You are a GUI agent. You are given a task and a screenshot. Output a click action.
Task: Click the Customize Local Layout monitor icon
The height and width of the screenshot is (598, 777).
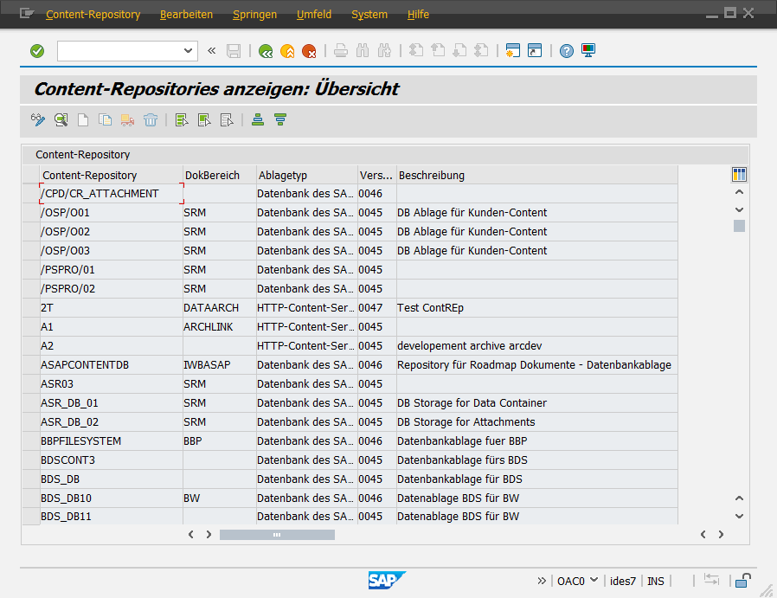point(588,50)
